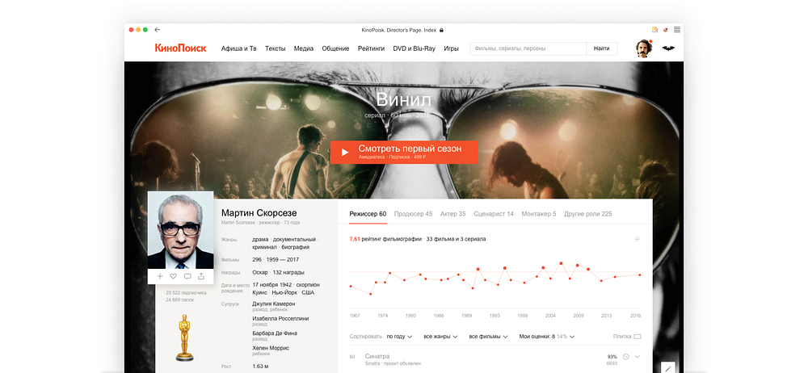This screenshot has width=808, height=373.
Task: Click 'Смотреть первый сезон' button
Action: pyautogui.click(x=404, y=153)
